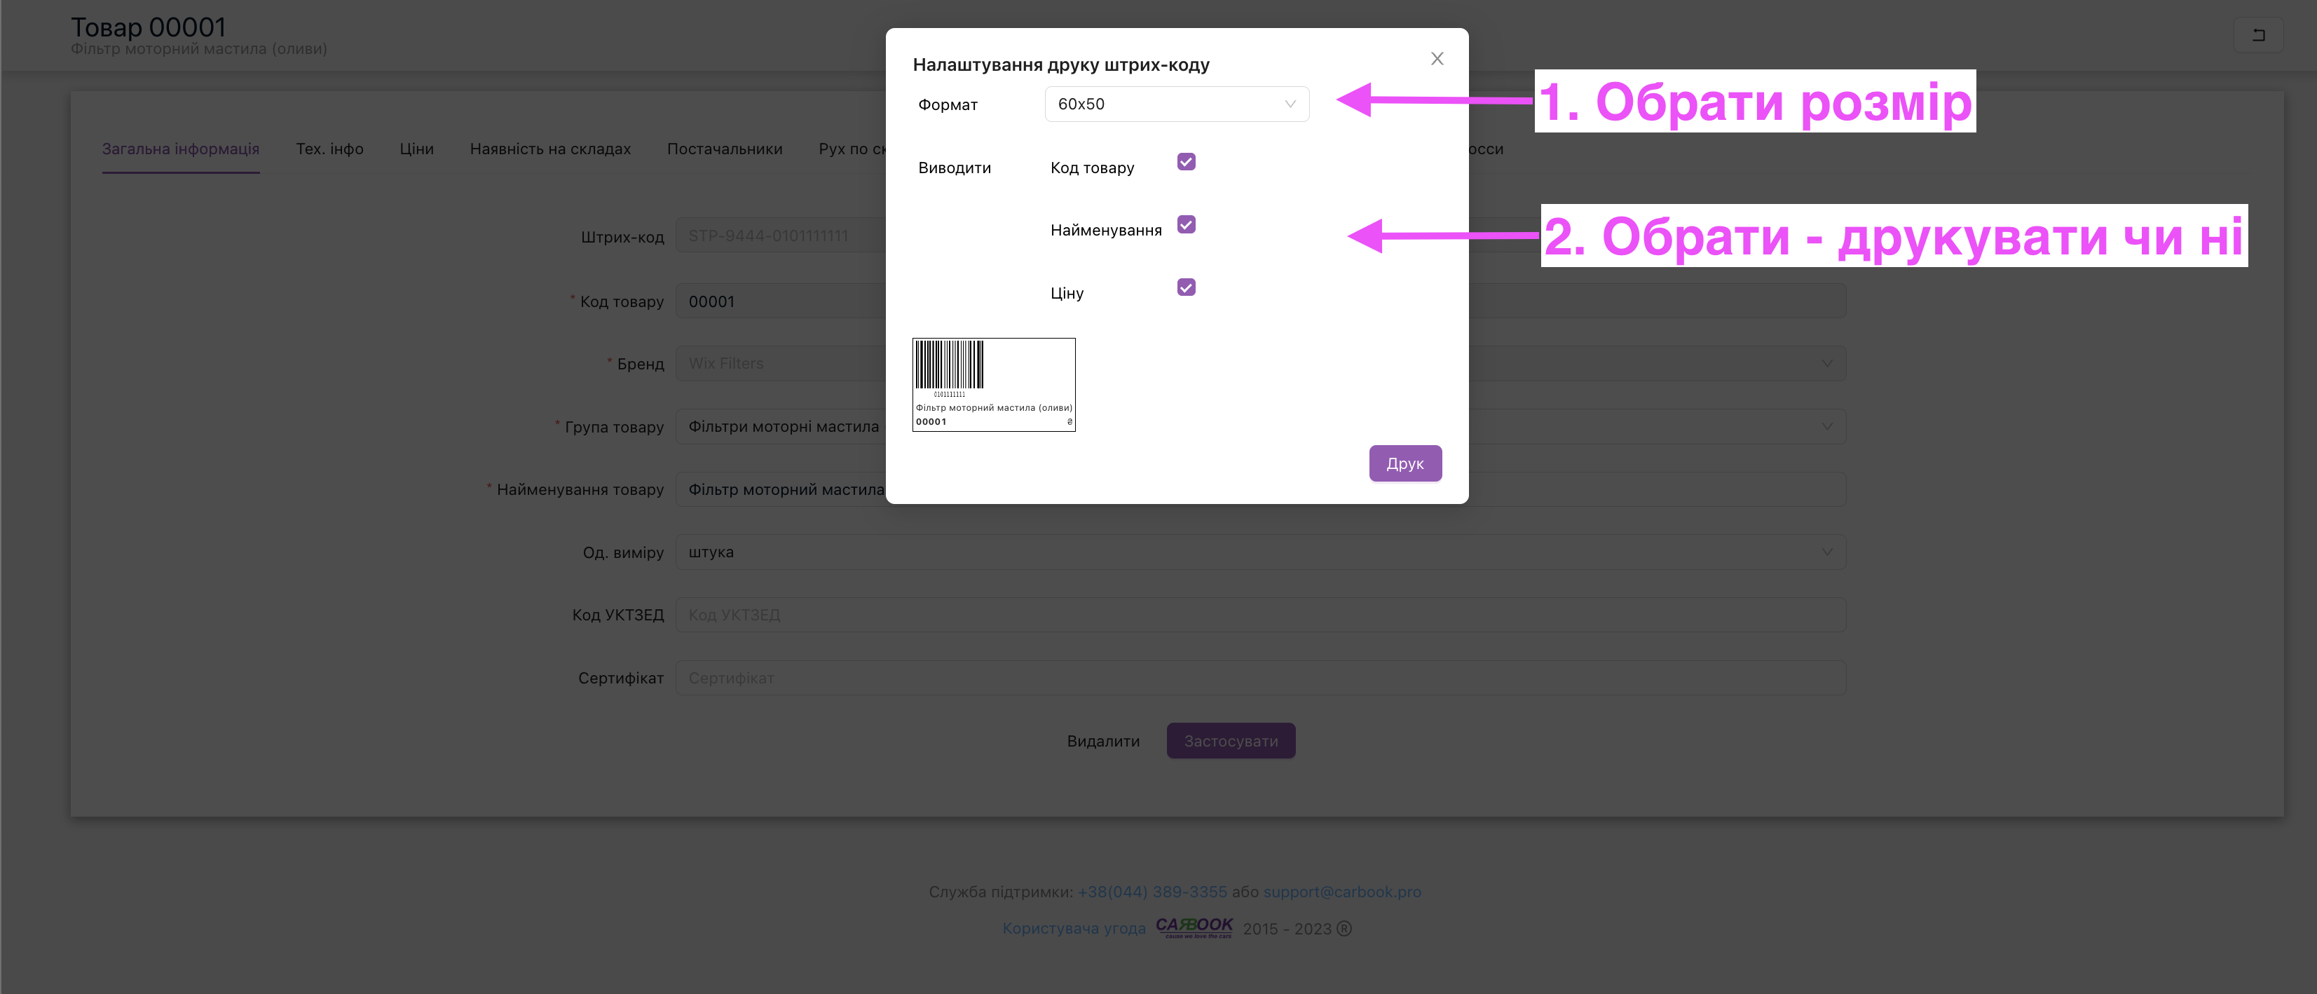
Task: Click the 'Видалити' delete button
Action: pyautogui.click(x=1102, y=741)
